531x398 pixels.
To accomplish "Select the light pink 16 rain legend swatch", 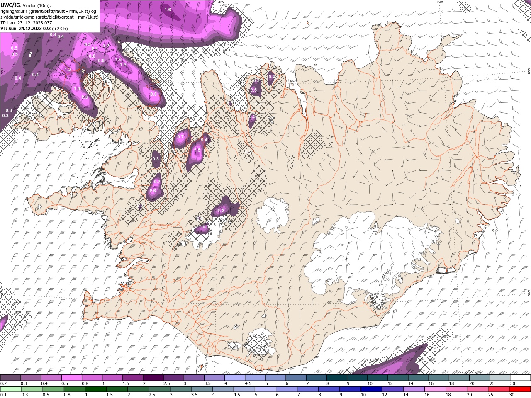I will pos(435,389).
